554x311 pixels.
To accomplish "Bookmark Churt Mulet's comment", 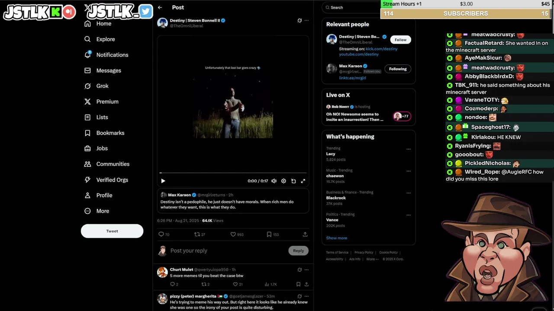I will click(x=298, y=284).
